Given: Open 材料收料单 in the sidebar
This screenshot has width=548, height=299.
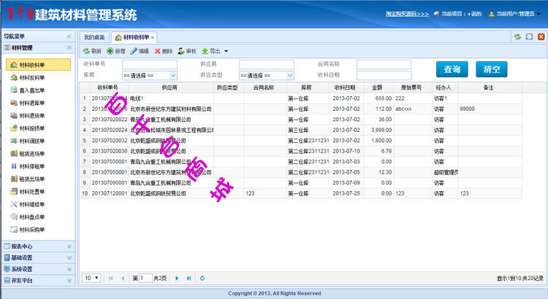Looking at the screenshot, I should tap(39, 65).
